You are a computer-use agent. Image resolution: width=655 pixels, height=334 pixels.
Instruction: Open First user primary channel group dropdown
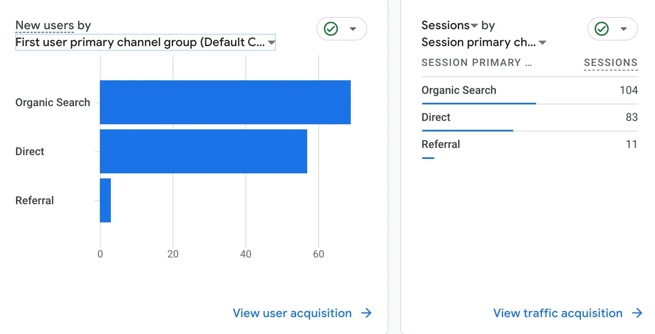coord(146,42)
